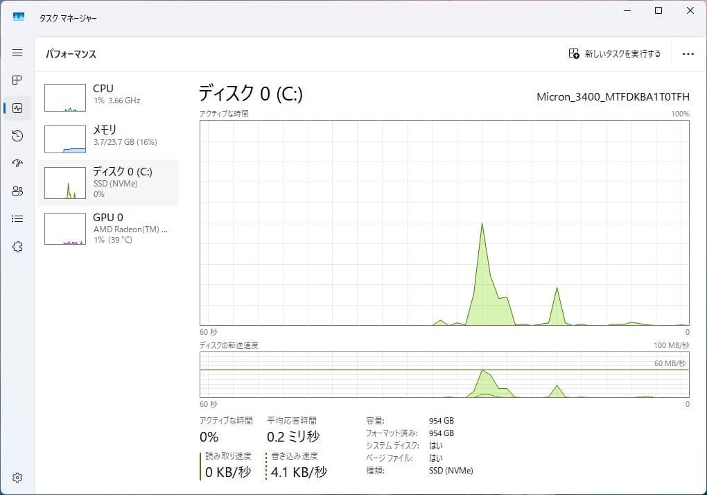Viewport: 707px width, 495px height.
Task: Click the 0 KB/秒 read speed value
Action: [228, 472]
